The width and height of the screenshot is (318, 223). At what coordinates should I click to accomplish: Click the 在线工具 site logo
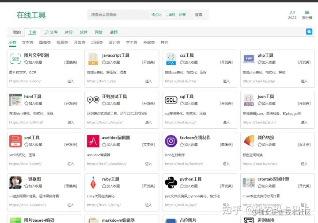click(x=31, y=15)
